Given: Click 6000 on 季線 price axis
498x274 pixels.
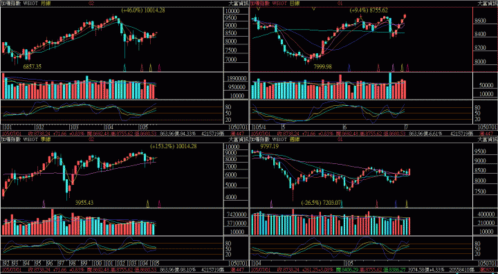Looking at the screenshot, I should (x=232, y=175).
